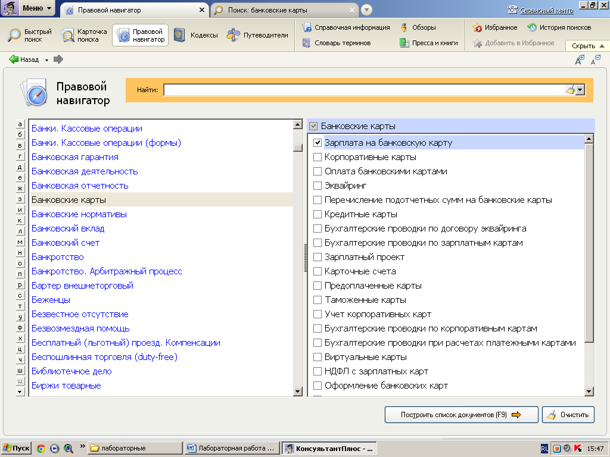Open История поисков clock icon
Image resolution: width=610 pixels, height=457 pixels.
point(532,27)
